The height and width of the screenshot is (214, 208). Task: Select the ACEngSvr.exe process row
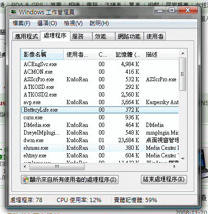click(100, 64)
